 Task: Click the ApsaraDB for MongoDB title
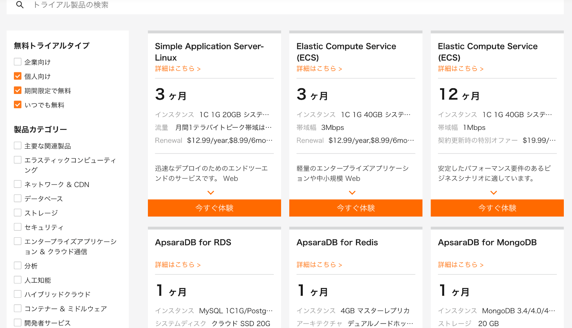pos(487,242)
